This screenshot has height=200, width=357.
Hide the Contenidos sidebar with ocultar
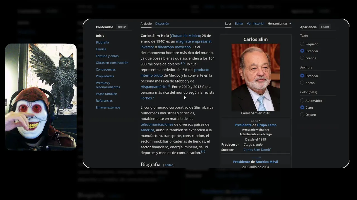tap(122, 27)
